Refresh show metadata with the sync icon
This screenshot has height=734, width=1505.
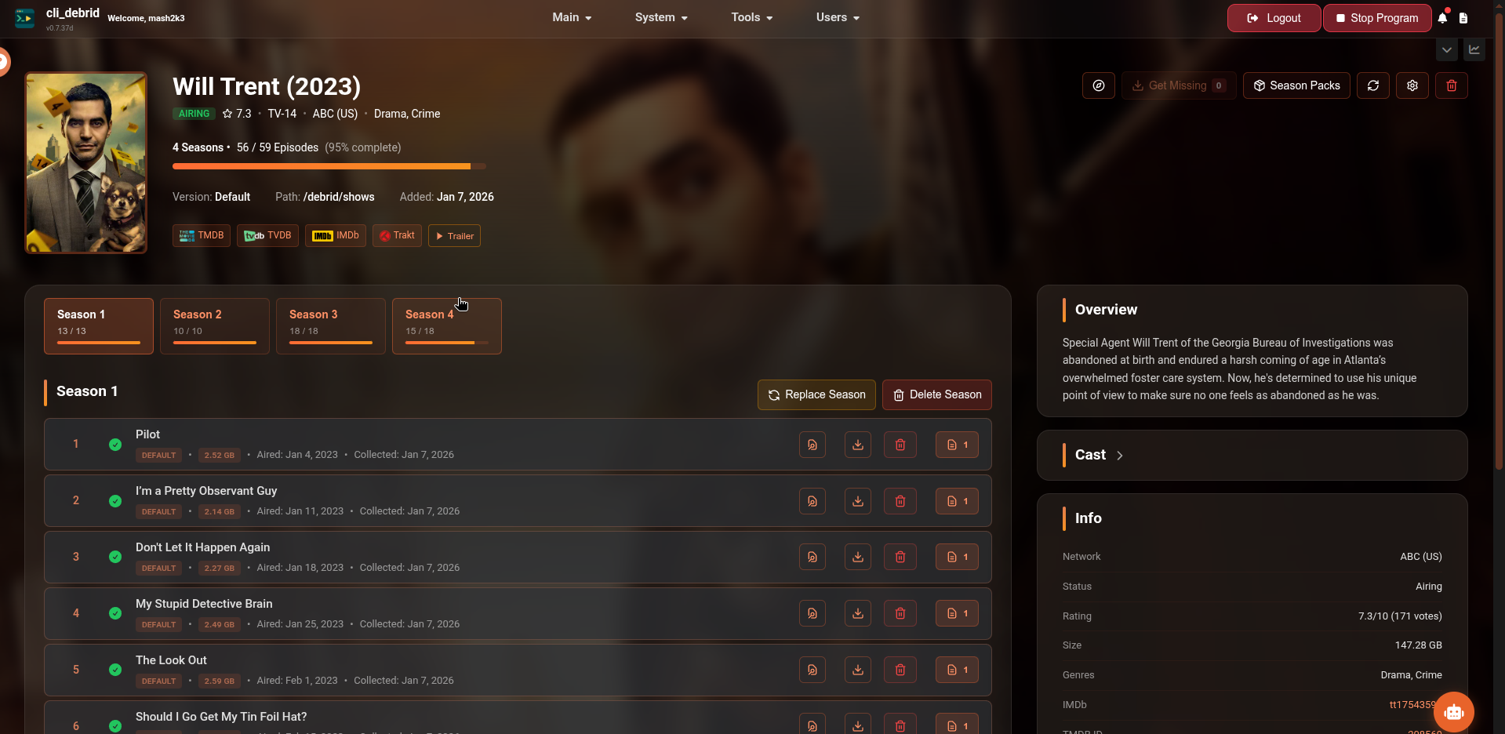click(1373, 85)
